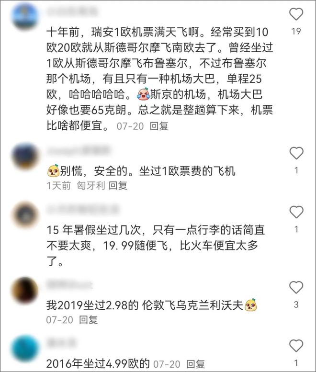The width and height of the screenshot is (316, 372).
Task: Reply to the 2016年坐过4.99欧 comment
Action: coord(195,364)
